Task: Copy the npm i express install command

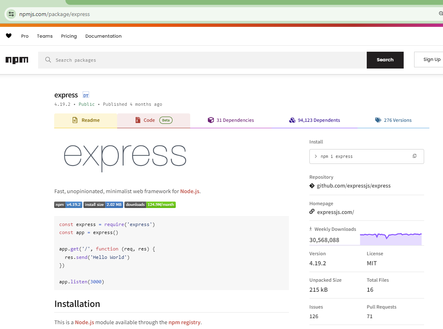Action: coord(415,156)
